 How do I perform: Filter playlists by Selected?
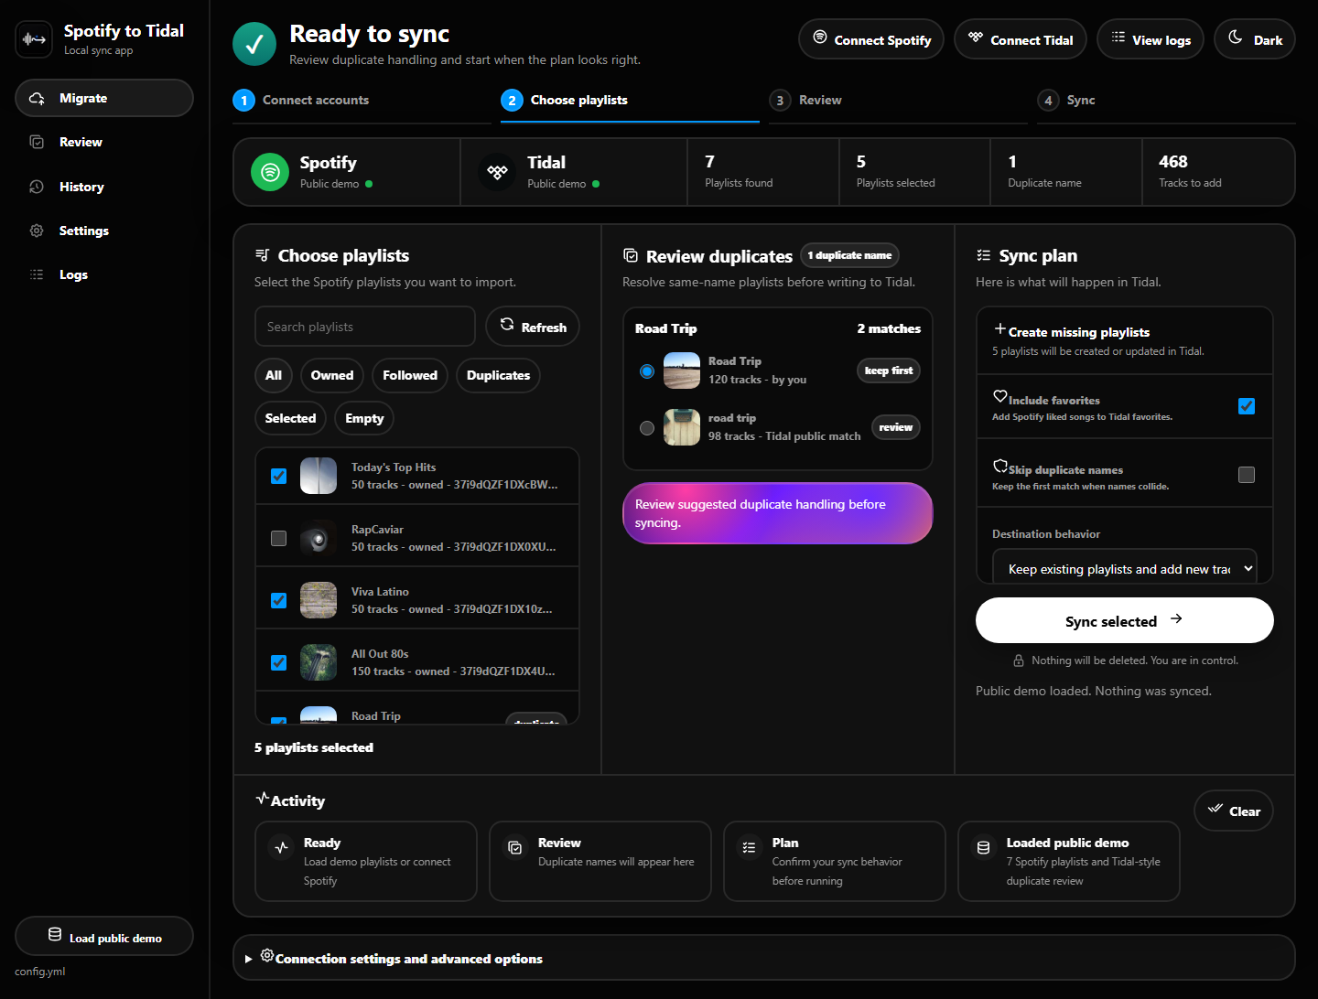(x=290, y=418)
